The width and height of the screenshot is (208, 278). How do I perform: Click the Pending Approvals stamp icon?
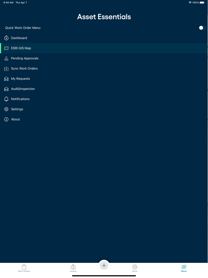[6, 58]
